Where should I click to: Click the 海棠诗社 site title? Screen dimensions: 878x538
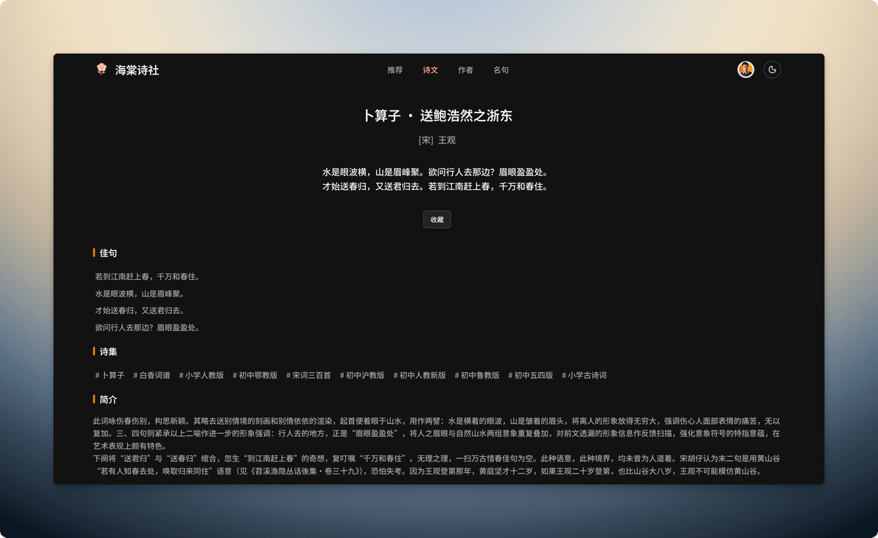click(x=137, y=70)
